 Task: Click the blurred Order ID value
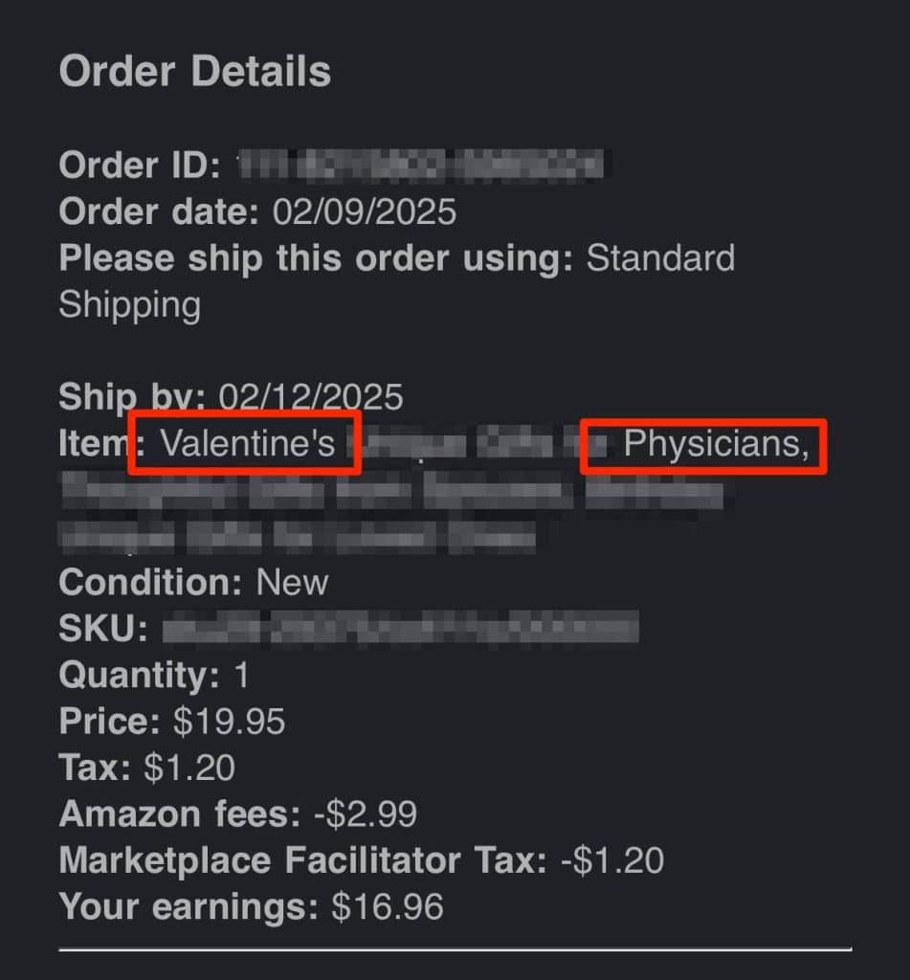(420, 166)
